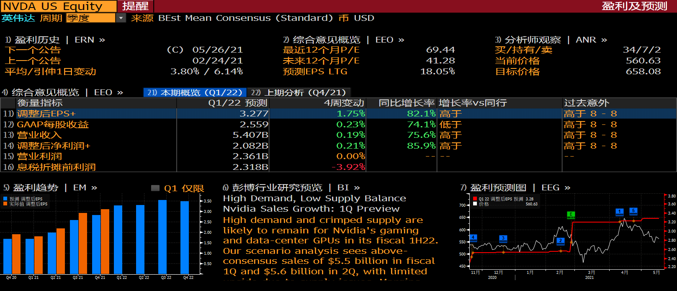The width and height of the screenshot is (677, 291).
Task: Click chart marker number 4
Action: [x=473, y=238]
